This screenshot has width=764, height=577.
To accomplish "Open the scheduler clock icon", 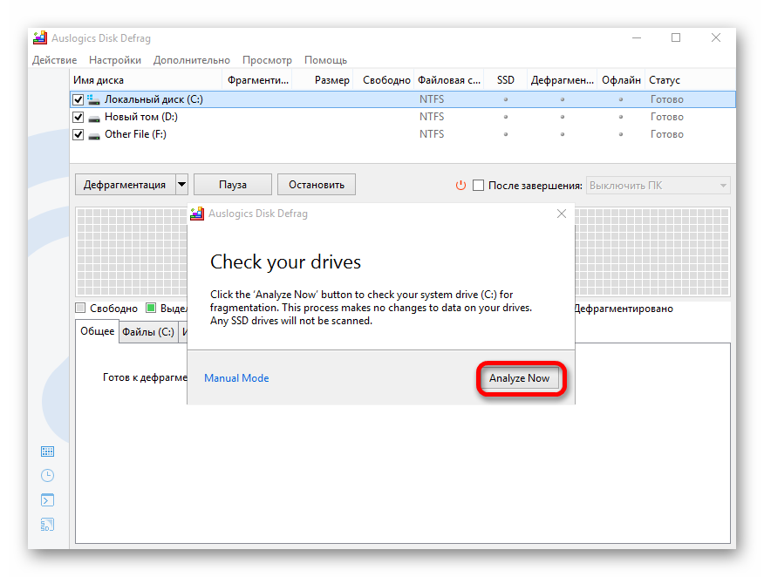I will 47,475.
